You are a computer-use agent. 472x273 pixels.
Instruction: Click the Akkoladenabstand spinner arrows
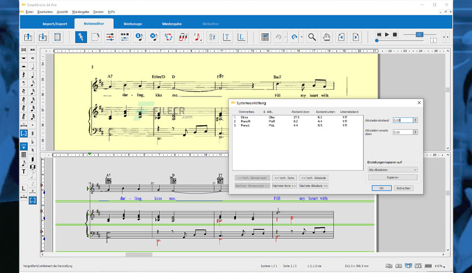[415, 120]
